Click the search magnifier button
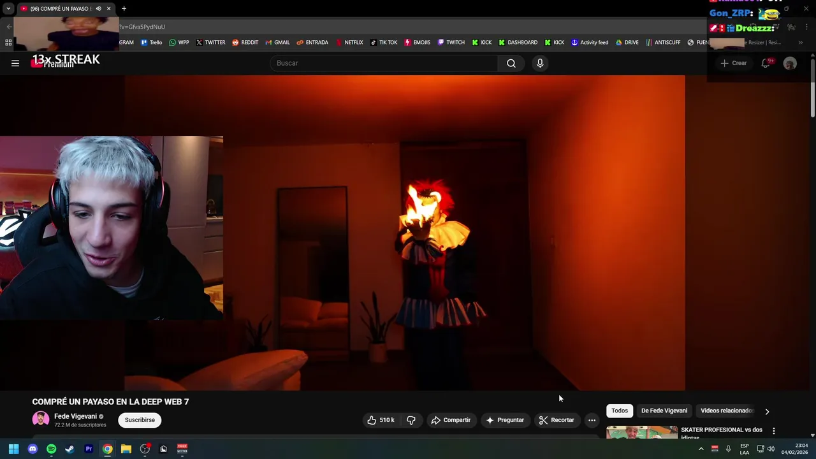 pyautogui.click(x=511, y=63)
